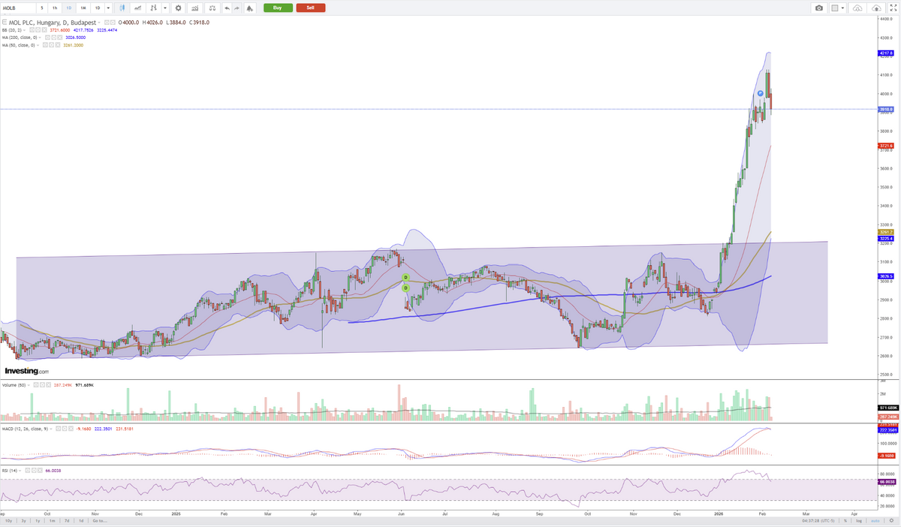Viewport: 901px width, 527px height.
Task: Expand the timeframe interval dropdown arrow
Action: point(109,8)
